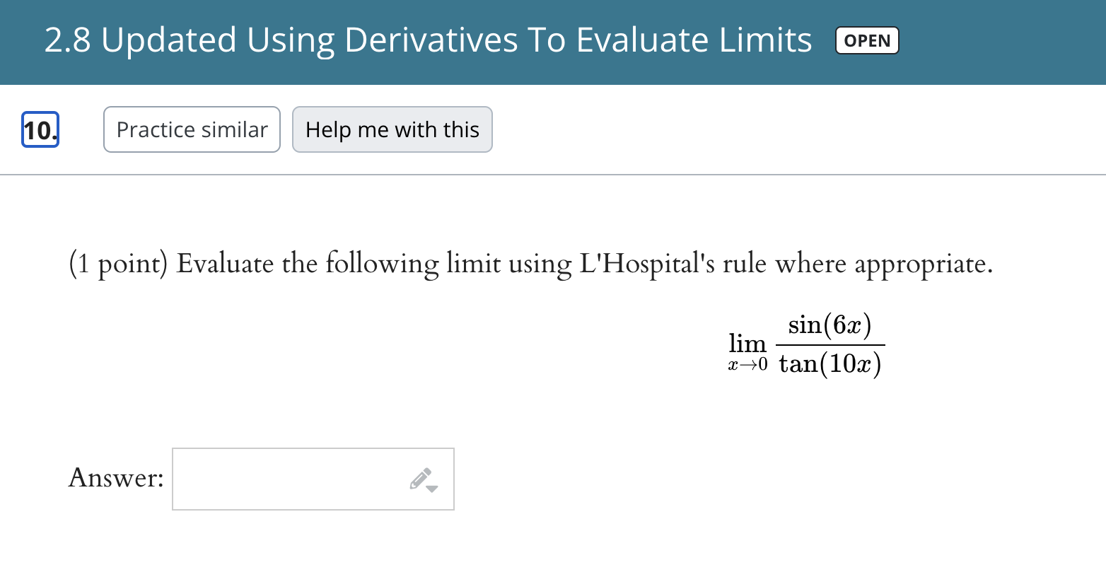1106x577 pixels.
Task: Toggle the problem 10 selection box
Action: [40, 129]
